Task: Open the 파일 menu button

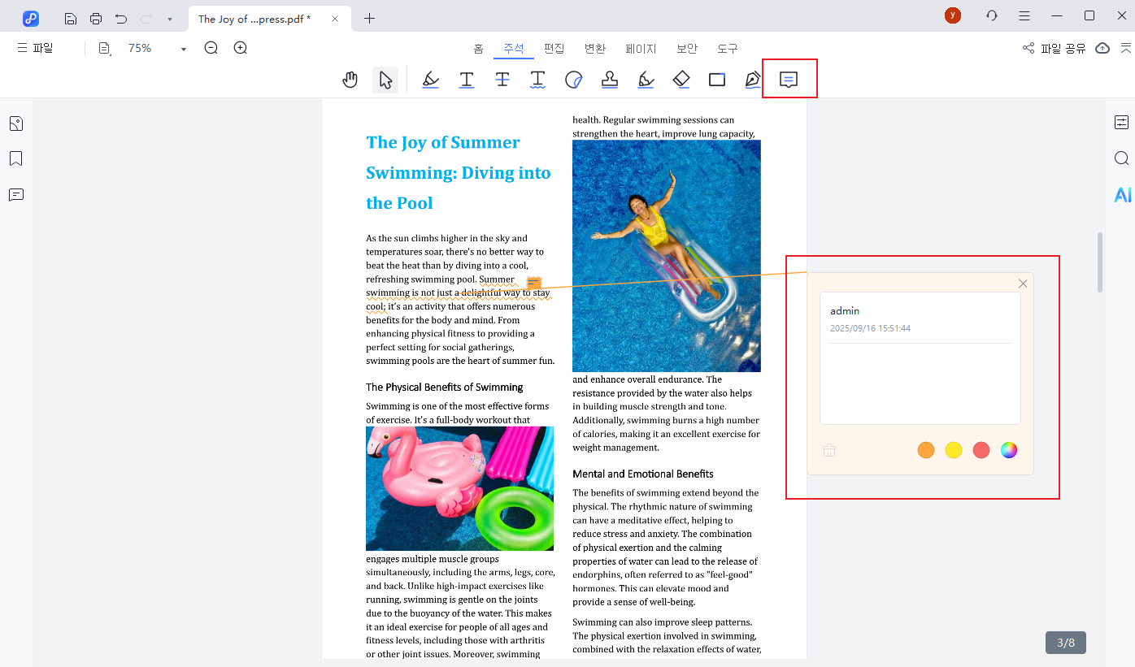Action: click(35, 48)
